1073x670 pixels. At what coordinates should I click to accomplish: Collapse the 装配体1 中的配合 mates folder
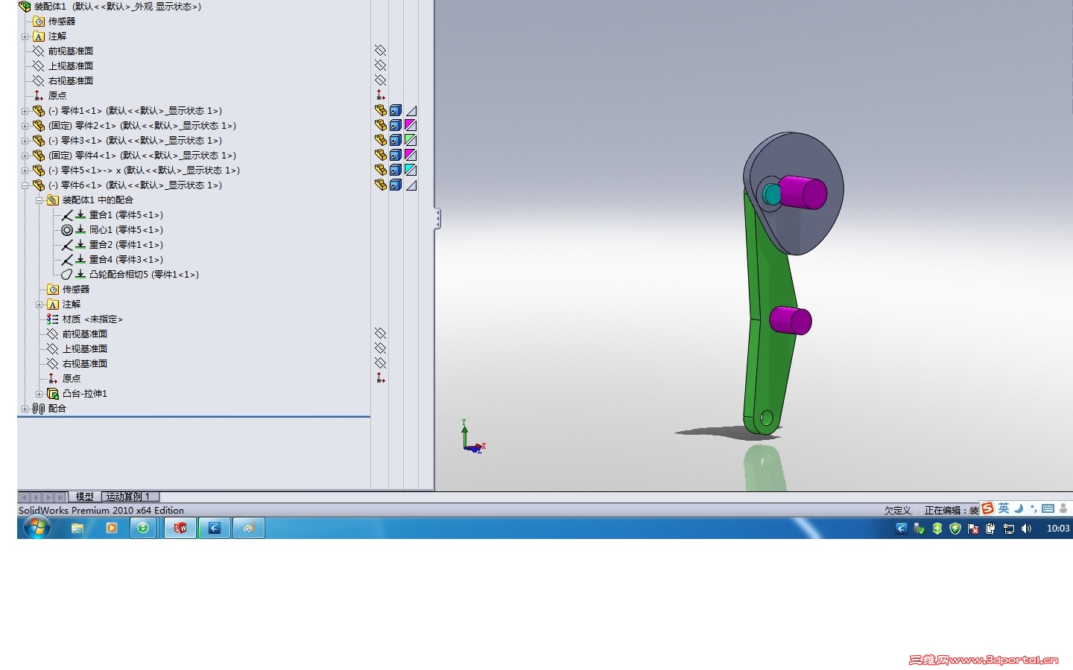pyautogui.click(x=39, y=200)
